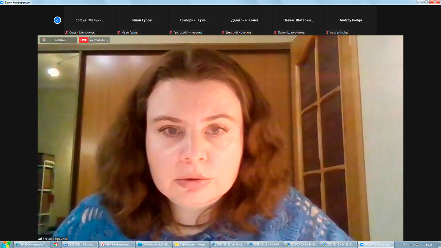Click muted mic icon beside Andrey Ivolga
This screenshot has width=441, height=248.
click(x=327, y=32)
